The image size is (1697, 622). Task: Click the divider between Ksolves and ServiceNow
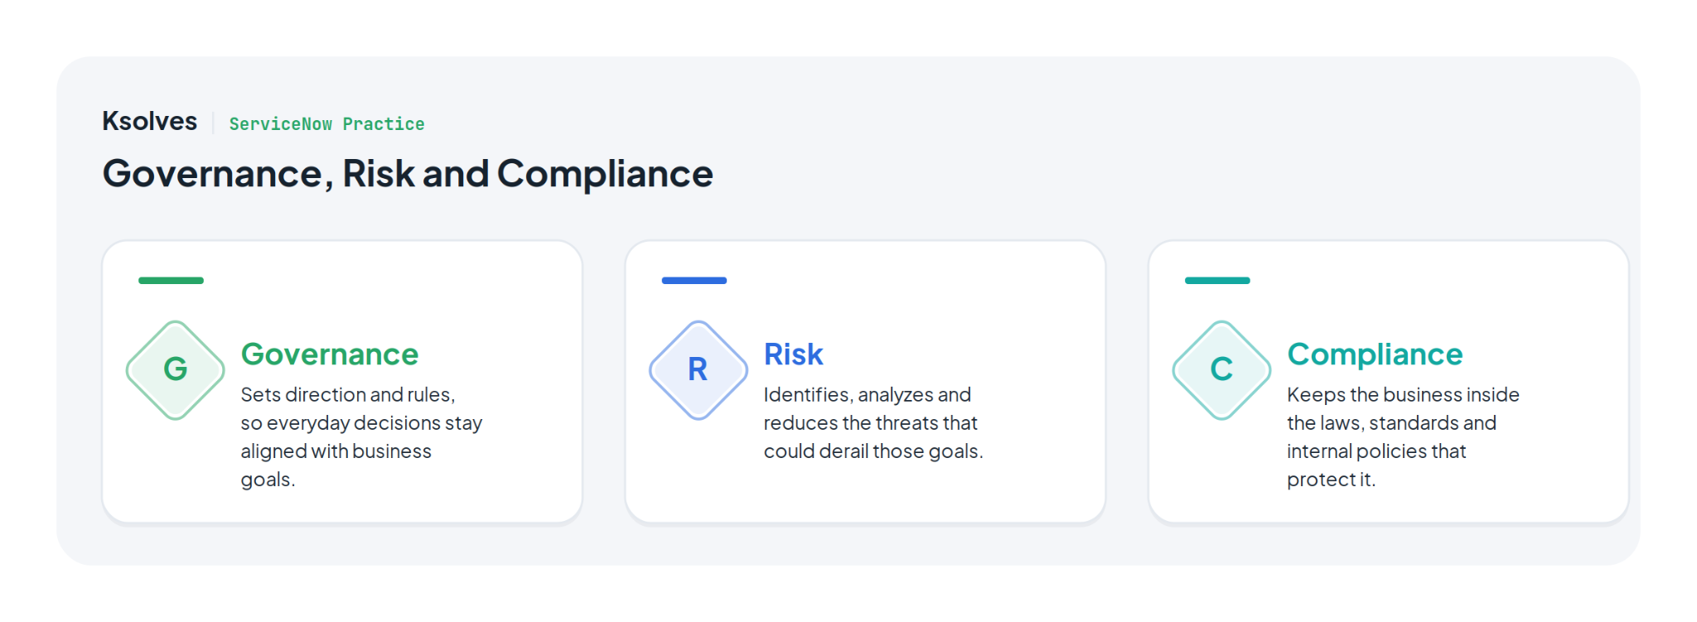213,123
